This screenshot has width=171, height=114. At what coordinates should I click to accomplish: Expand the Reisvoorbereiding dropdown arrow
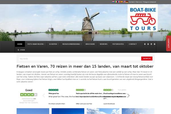pyautogui.click(x=81, y=44)
